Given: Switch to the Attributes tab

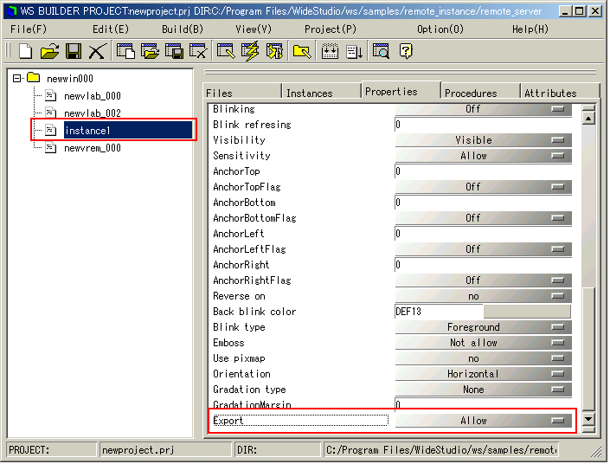Looking at the screenshot, I should coord(560,93).
